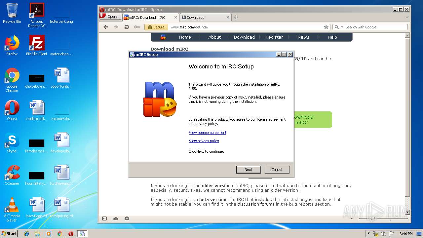Bookmark page with the star icon
The width and height of the screenshot is (423, 238).
(326, 27)
